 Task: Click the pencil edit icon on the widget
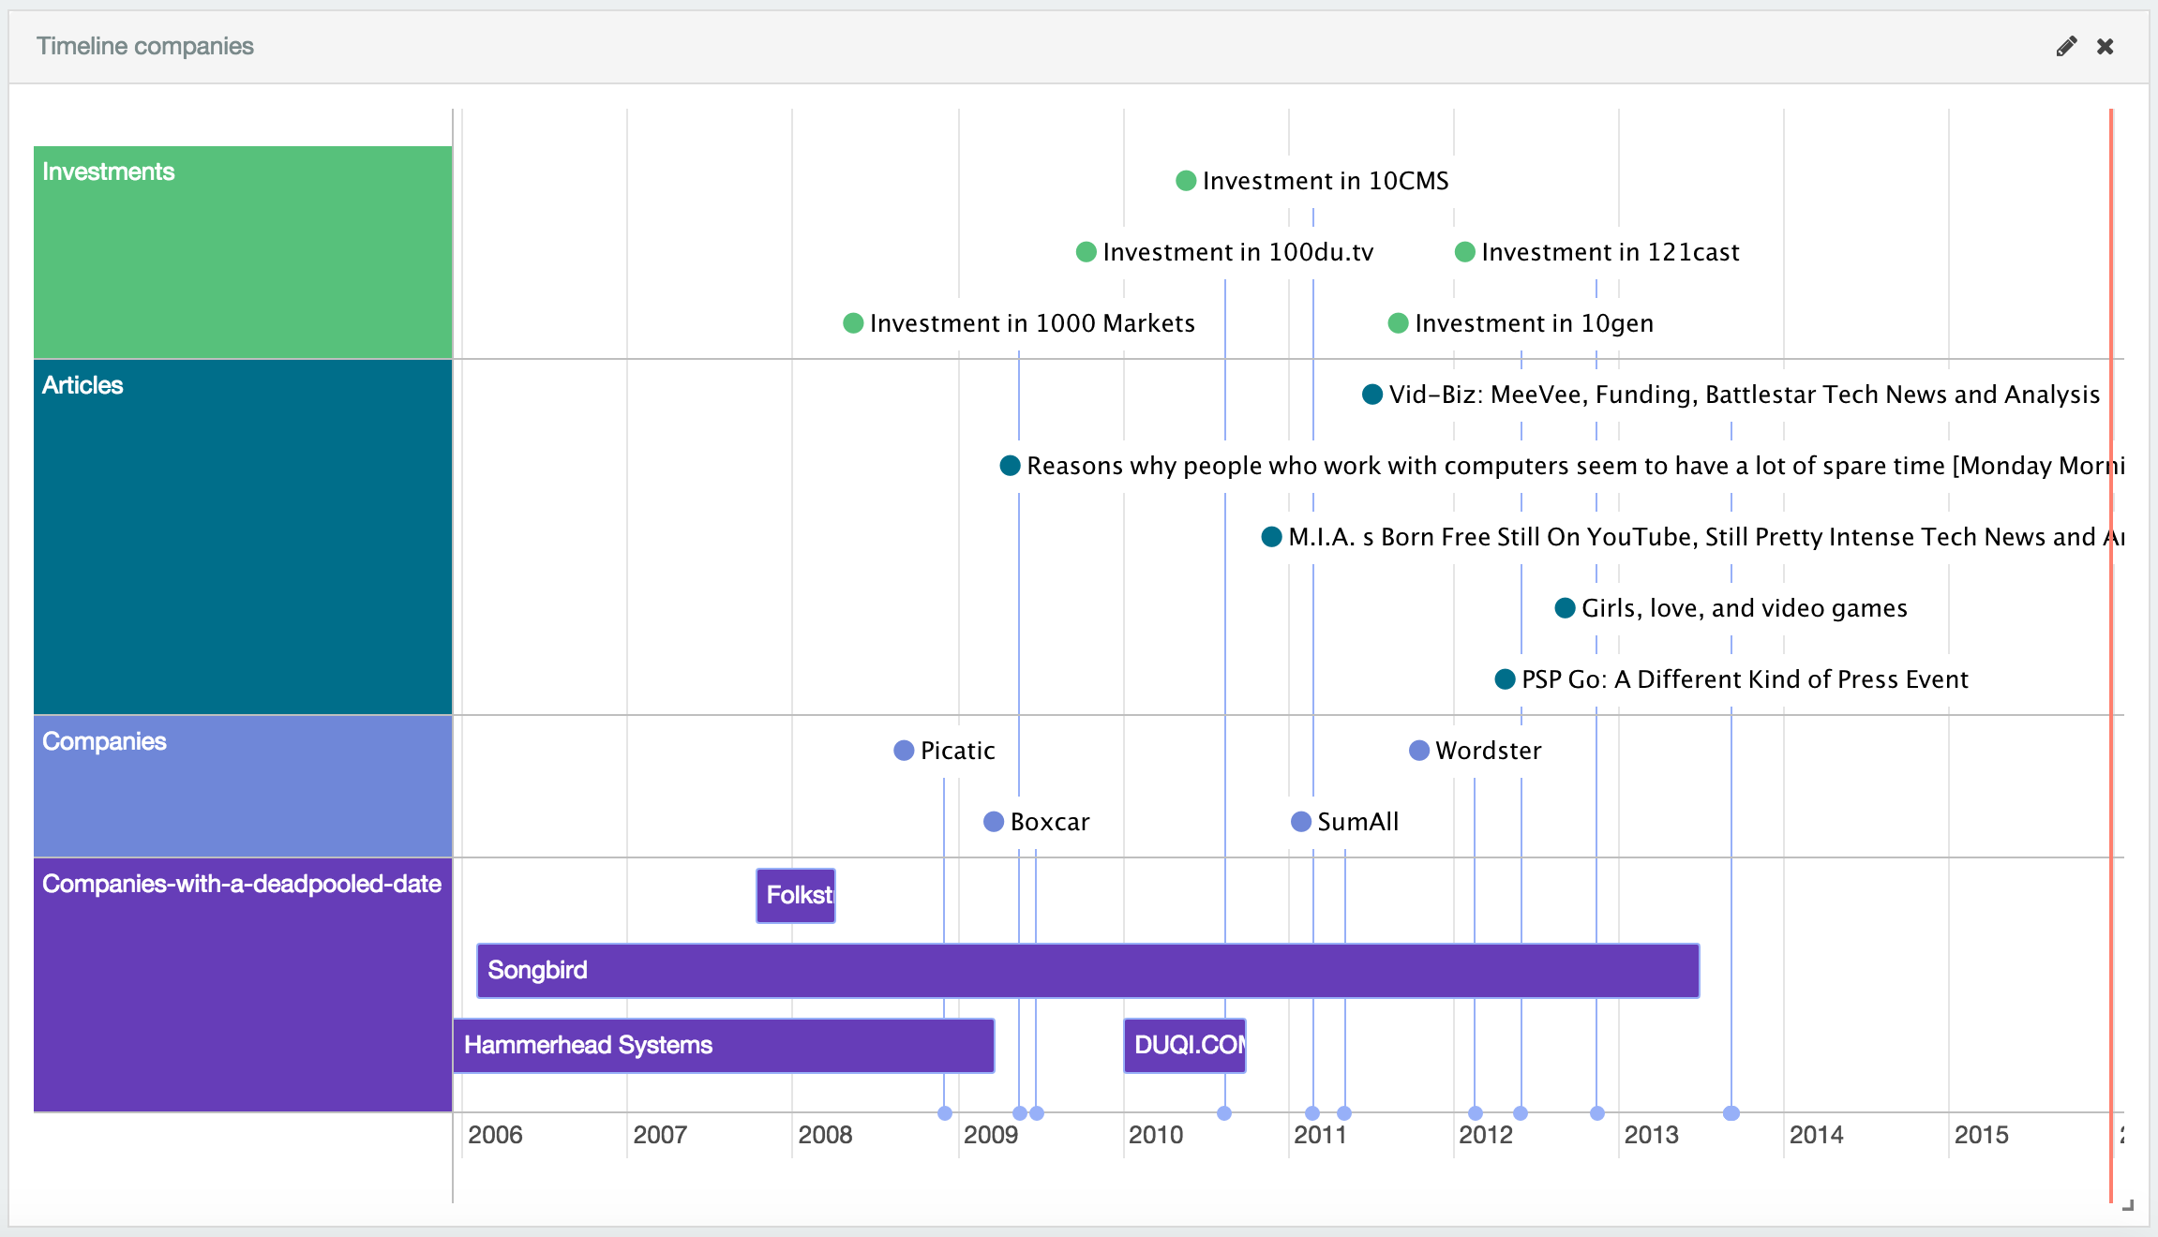(x=2068, y=46)
